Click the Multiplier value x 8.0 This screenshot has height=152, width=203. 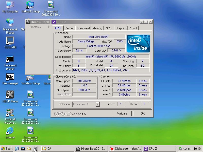tap(84, 85)
